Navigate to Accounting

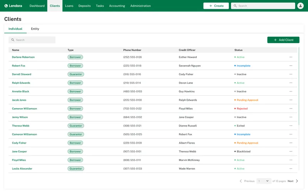click(x=117, y=6)
